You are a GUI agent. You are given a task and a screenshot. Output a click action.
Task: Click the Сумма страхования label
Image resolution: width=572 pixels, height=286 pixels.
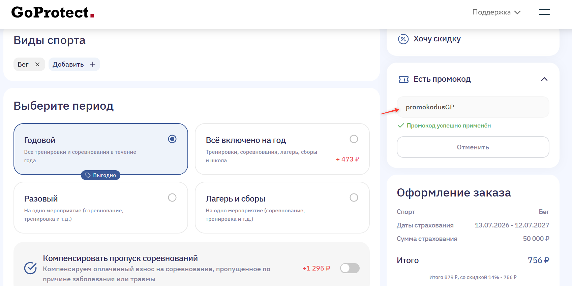pyautogui.click(x=427, y=239)
